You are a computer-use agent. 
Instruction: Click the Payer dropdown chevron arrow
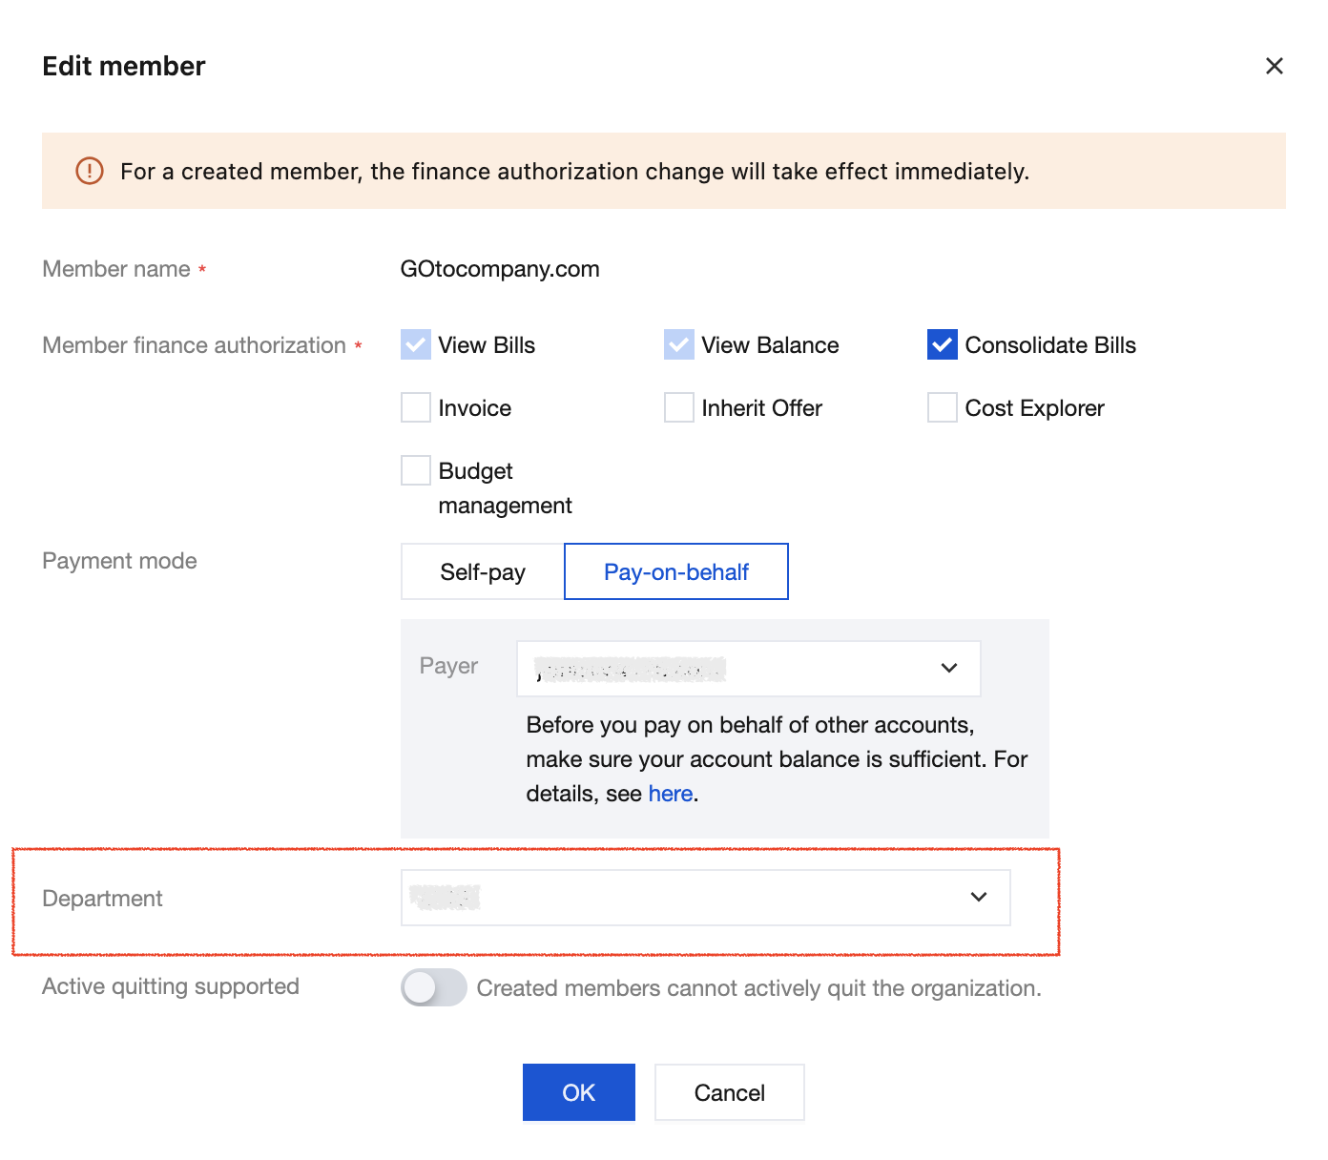tap(949, 668)
